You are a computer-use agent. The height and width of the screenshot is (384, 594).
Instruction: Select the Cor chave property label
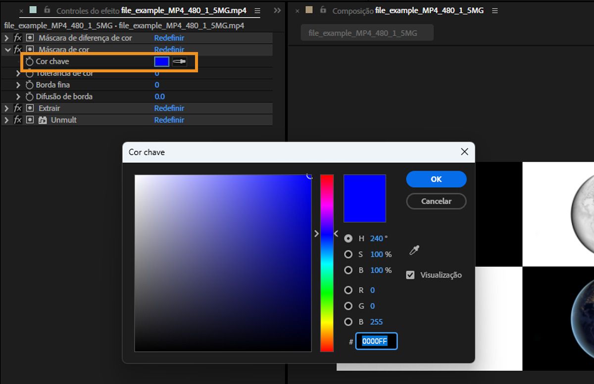coord(52,61)
